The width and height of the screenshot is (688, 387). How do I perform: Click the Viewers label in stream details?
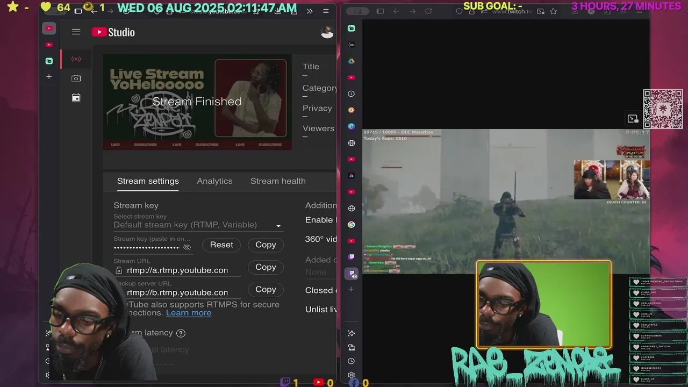pyautogui.click(x=318, y=128)
